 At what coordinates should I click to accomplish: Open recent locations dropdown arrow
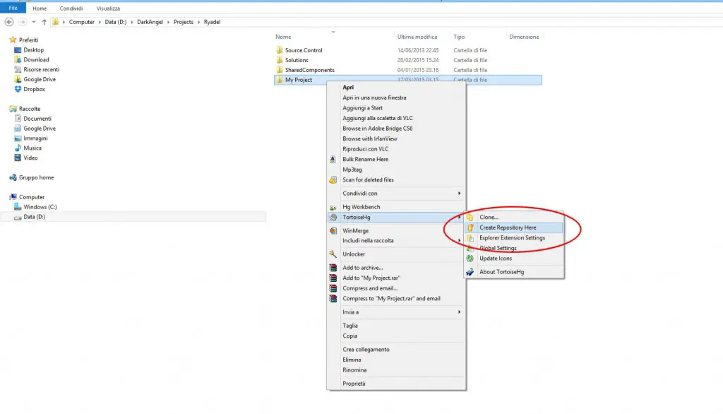click(x=34, y=22)
